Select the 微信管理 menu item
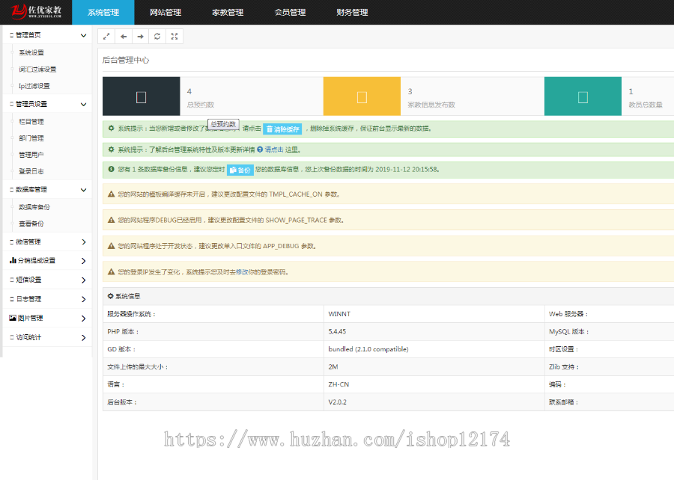The width and height of the screenshot is (674, 480). [28, 241]
